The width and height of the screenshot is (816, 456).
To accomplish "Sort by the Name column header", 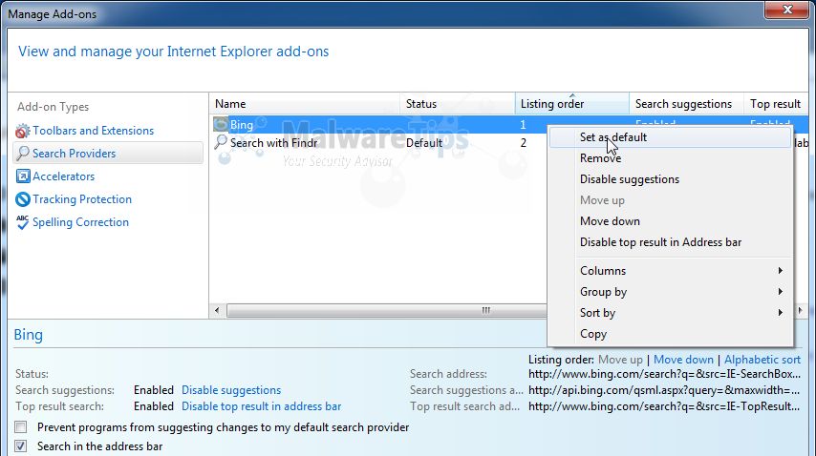I will (x=305, y=104).
